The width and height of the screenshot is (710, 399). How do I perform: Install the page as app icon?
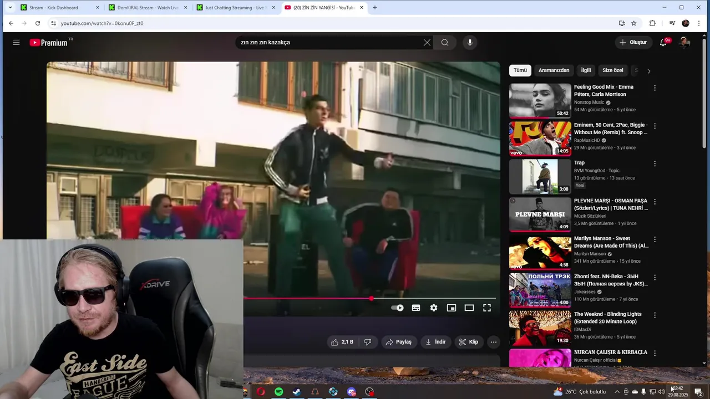pyautogui.click(x=622, y=23)
